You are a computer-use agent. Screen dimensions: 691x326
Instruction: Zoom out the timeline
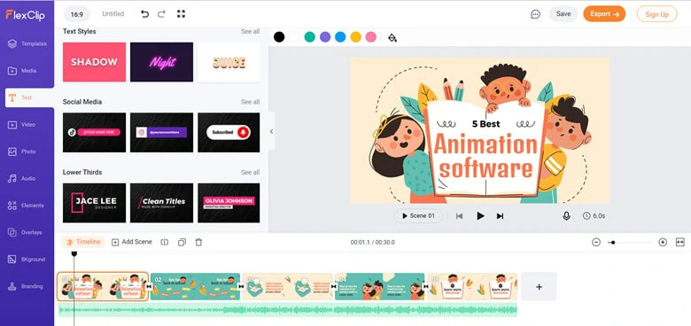[x=596, y=243]
